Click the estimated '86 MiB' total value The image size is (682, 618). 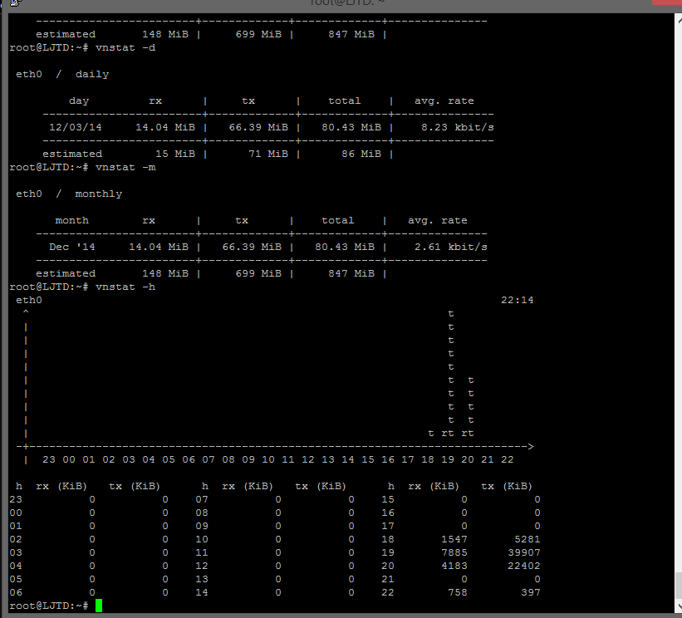(x=361, y=154)
